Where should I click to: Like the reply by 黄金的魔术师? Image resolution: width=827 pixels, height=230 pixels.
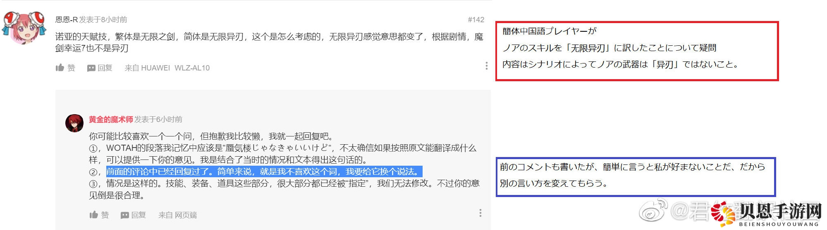(x=94, y=215)
